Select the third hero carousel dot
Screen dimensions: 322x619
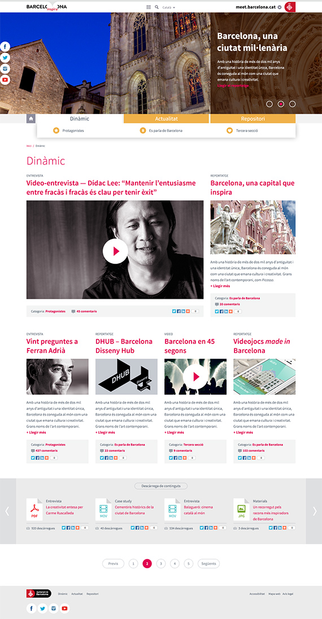293,104
